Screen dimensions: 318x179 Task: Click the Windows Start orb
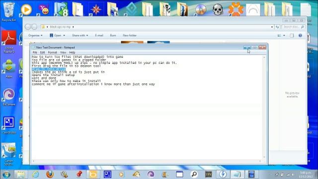[x=6, y=175]
